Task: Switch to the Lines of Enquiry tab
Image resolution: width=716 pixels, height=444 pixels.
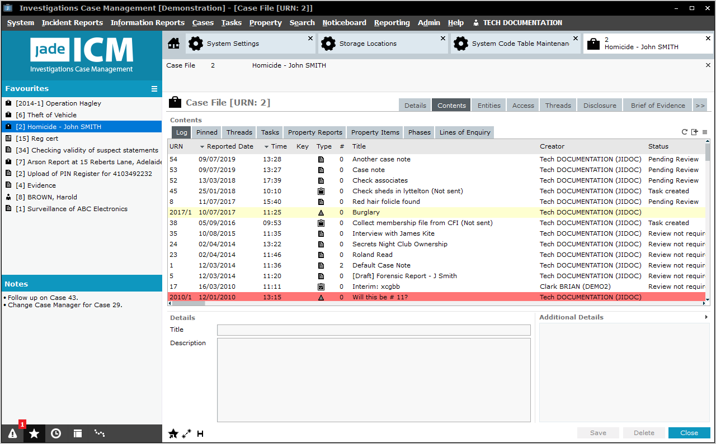Action: coord(464,132)
